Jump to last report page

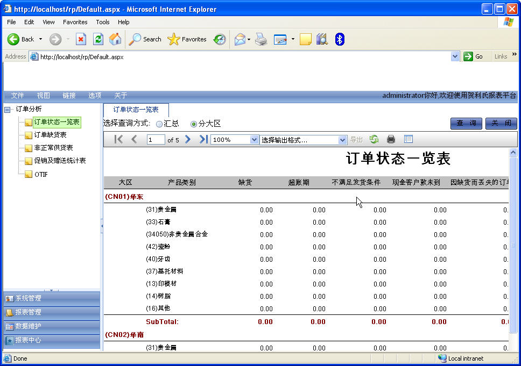point(203,139)
